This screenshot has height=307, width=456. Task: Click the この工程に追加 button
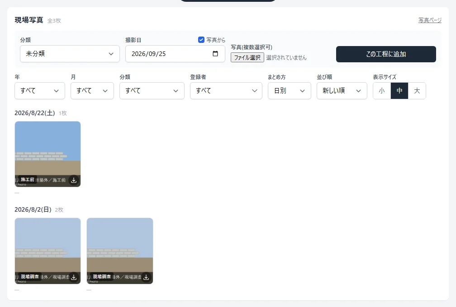point(386,54)
